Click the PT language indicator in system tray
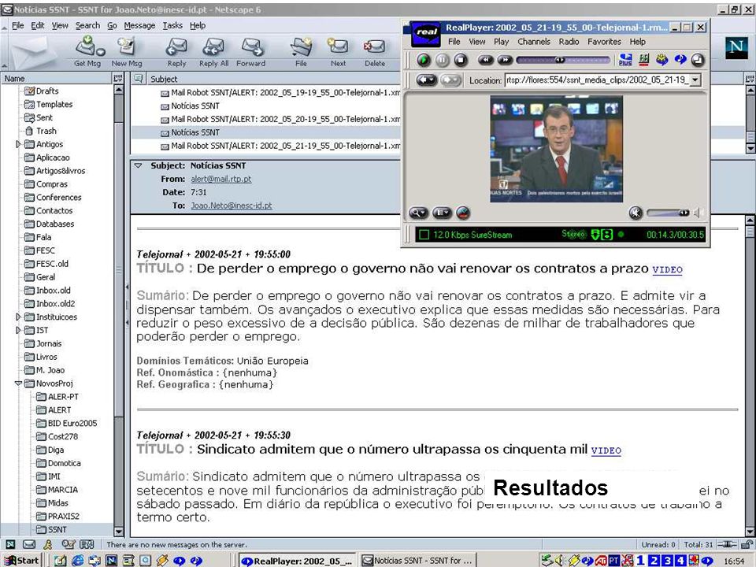The image size is (756, 567). [x=613, y=560]
